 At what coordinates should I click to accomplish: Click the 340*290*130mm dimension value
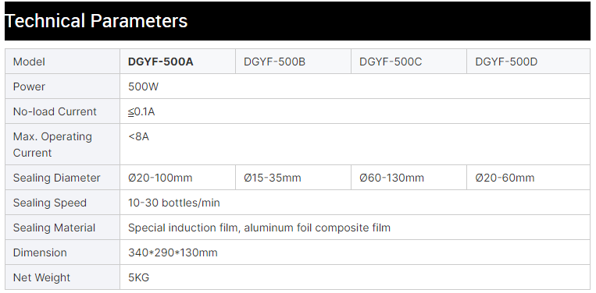tap(173, 252)
